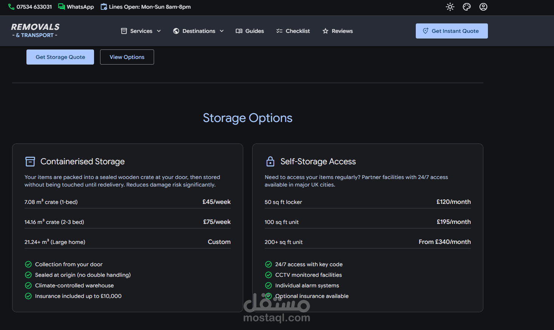Click the Removals & Transport logo
This screenshot has width=554, height=330.
coord(35,30)
